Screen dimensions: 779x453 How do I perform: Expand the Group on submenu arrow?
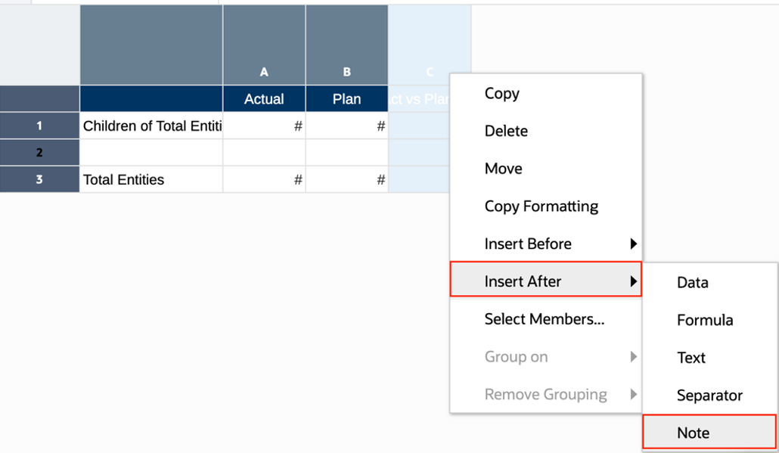[633, 357]
